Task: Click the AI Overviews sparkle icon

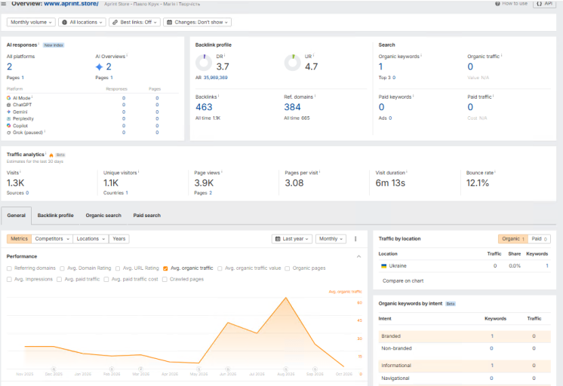Action: click(x=99, y=67)
